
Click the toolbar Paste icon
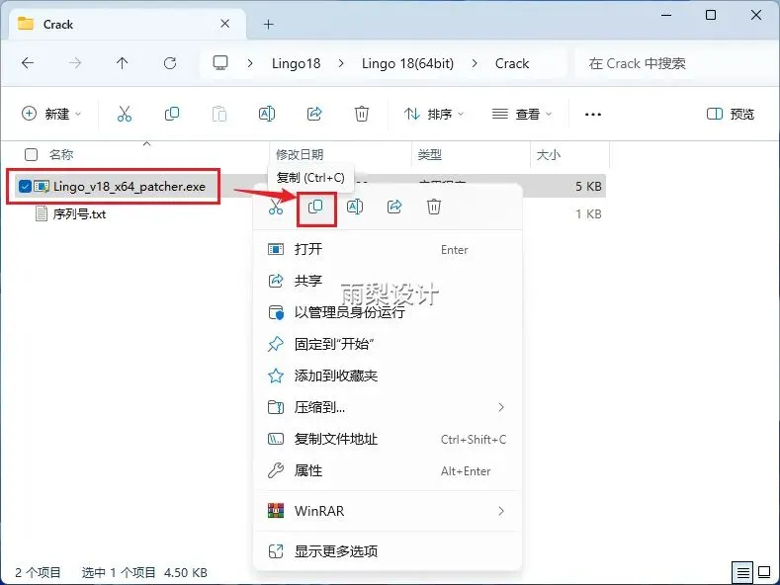pyautogui.click(x=219, y=114)
